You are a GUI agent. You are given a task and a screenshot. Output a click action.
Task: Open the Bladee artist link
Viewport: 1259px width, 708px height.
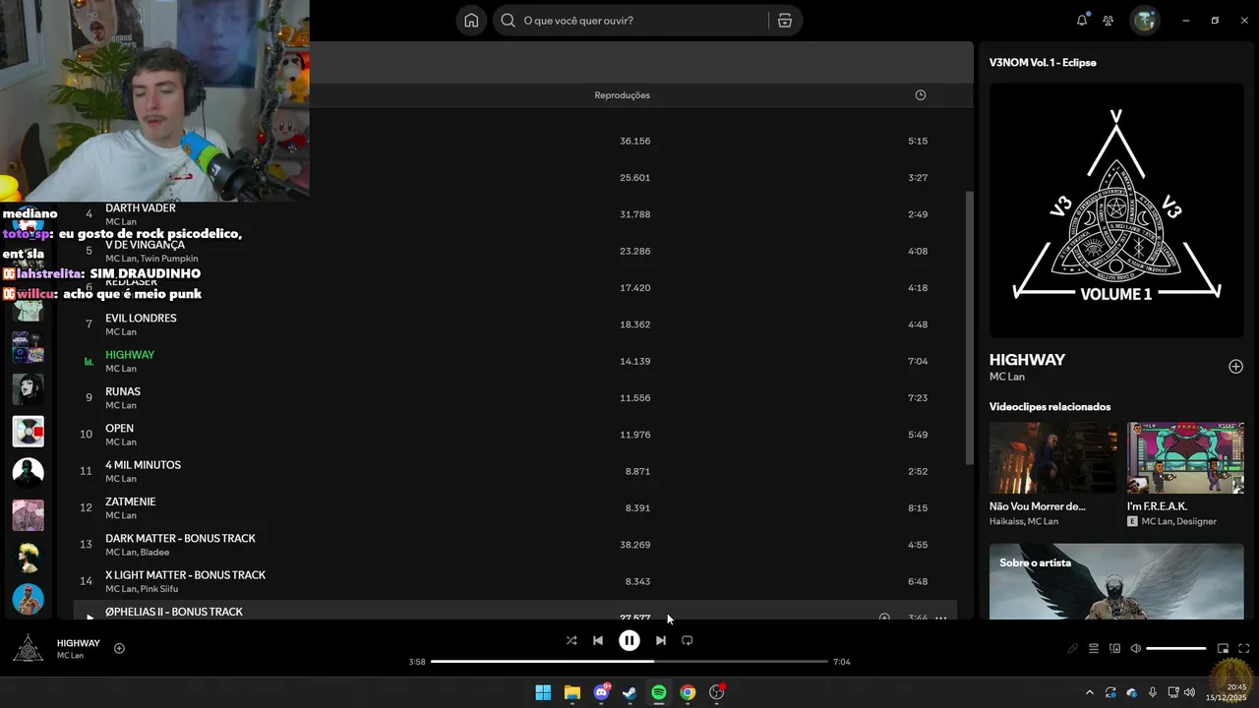click(x=155, y=552)
